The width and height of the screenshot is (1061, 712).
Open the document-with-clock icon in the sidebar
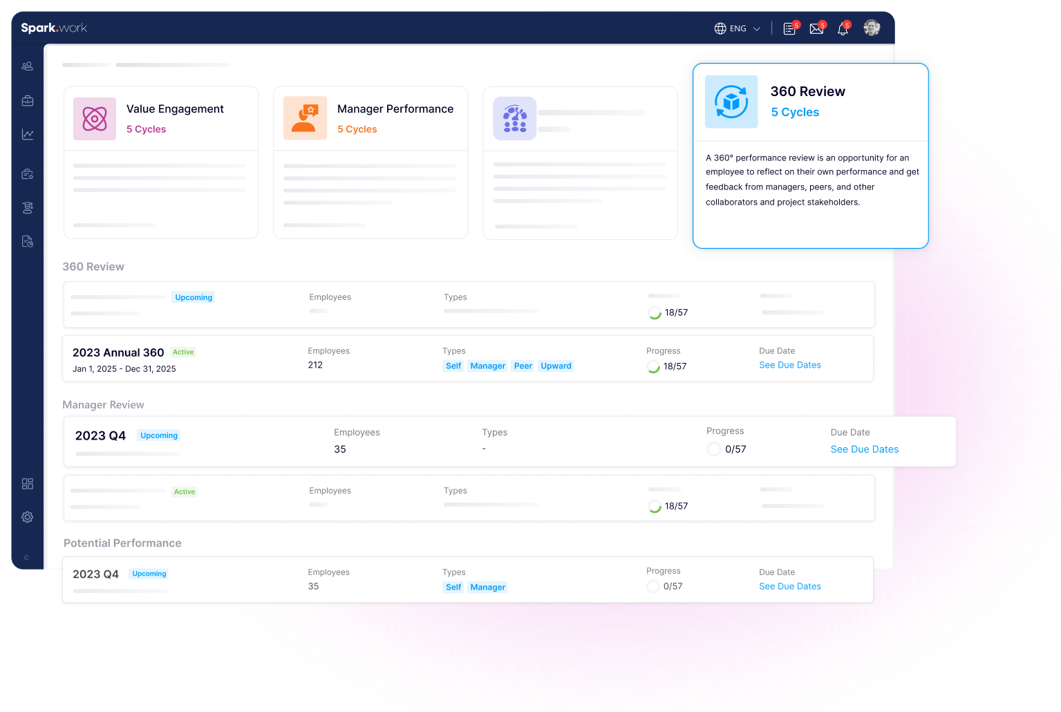pos(28,241)
